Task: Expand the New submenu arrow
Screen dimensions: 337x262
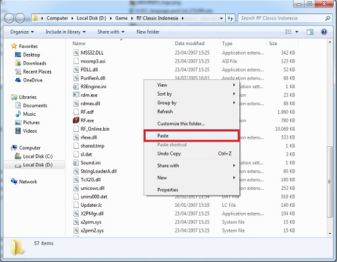Action: tap(234, 178)
